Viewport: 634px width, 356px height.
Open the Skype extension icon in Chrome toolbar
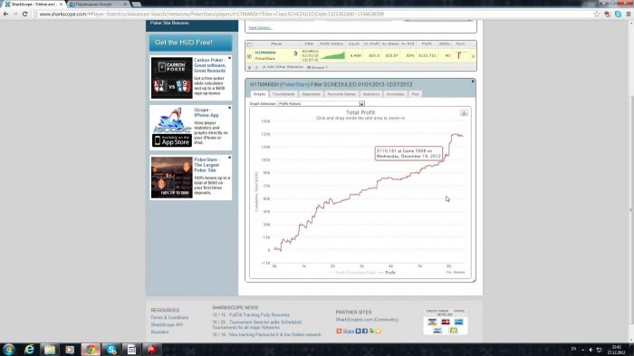(x=618, y=14)
